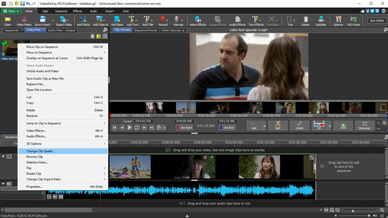Screen dimensions: 388x218
Task: Open Text Effects from the toolbar
Action: coord(256,21)
